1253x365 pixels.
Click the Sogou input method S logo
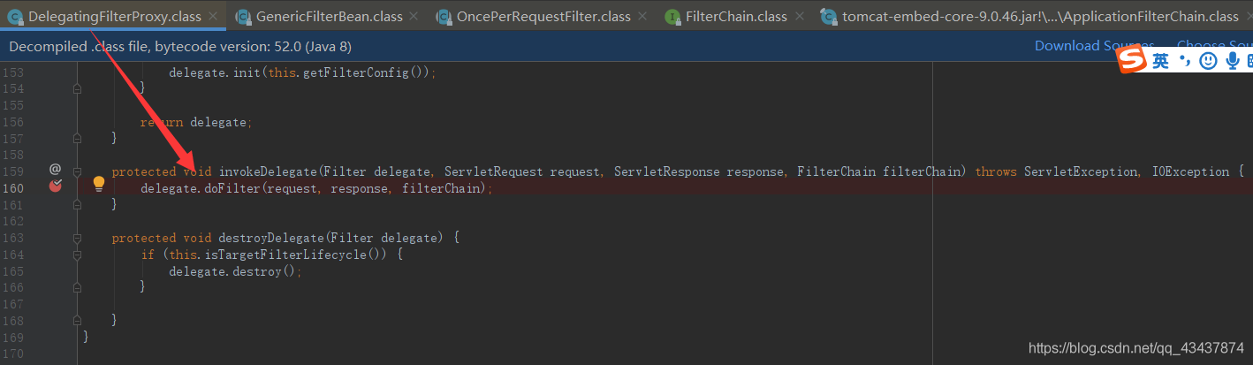click(1133, 60)
